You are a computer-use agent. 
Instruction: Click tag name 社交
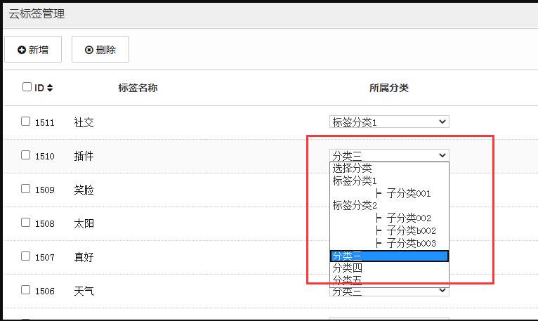coord(84,122)
